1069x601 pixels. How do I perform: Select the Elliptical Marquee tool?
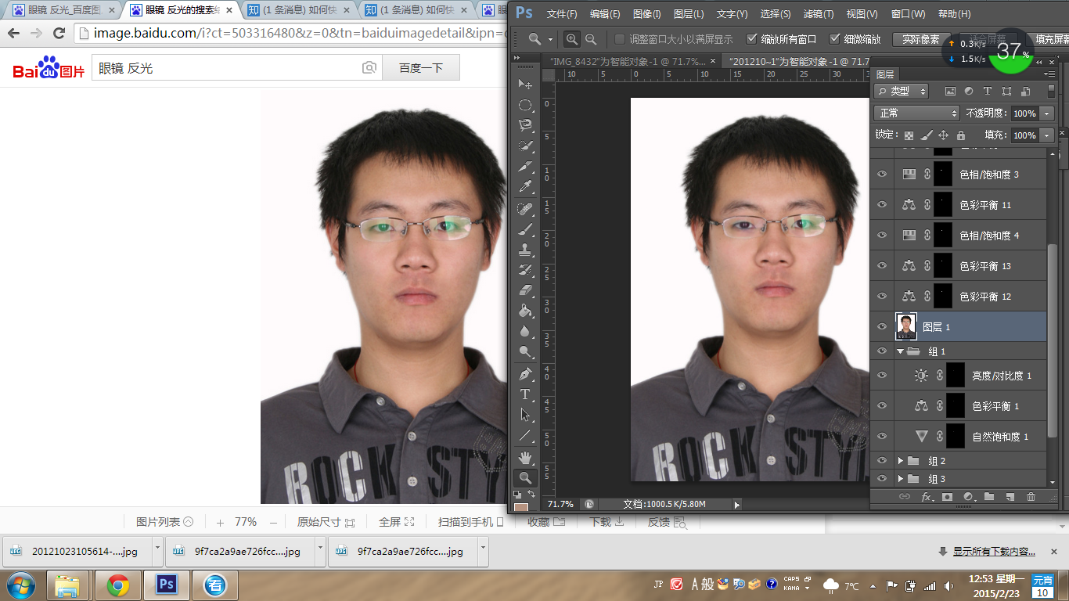pyautogui.click(x=525, y=105)
